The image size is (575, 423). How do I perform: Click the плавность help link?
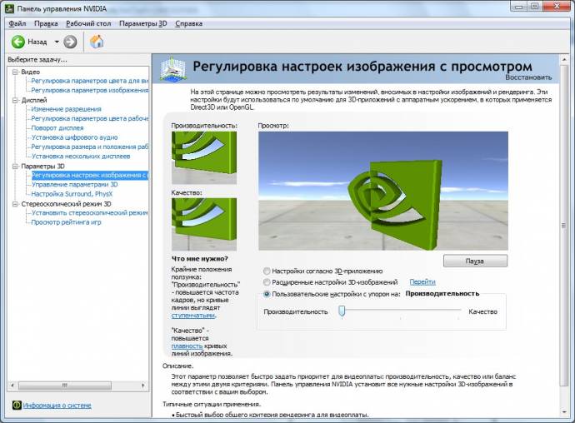pyautogui.click(x=187, y=346)
